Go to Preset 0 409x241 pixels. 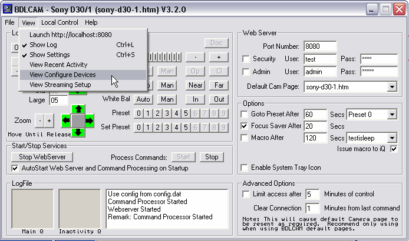click(138, 113)
